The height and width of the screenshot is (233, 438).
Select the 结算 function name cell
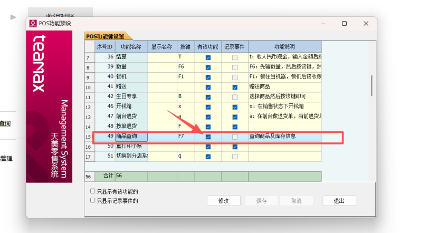coord(131,57)
